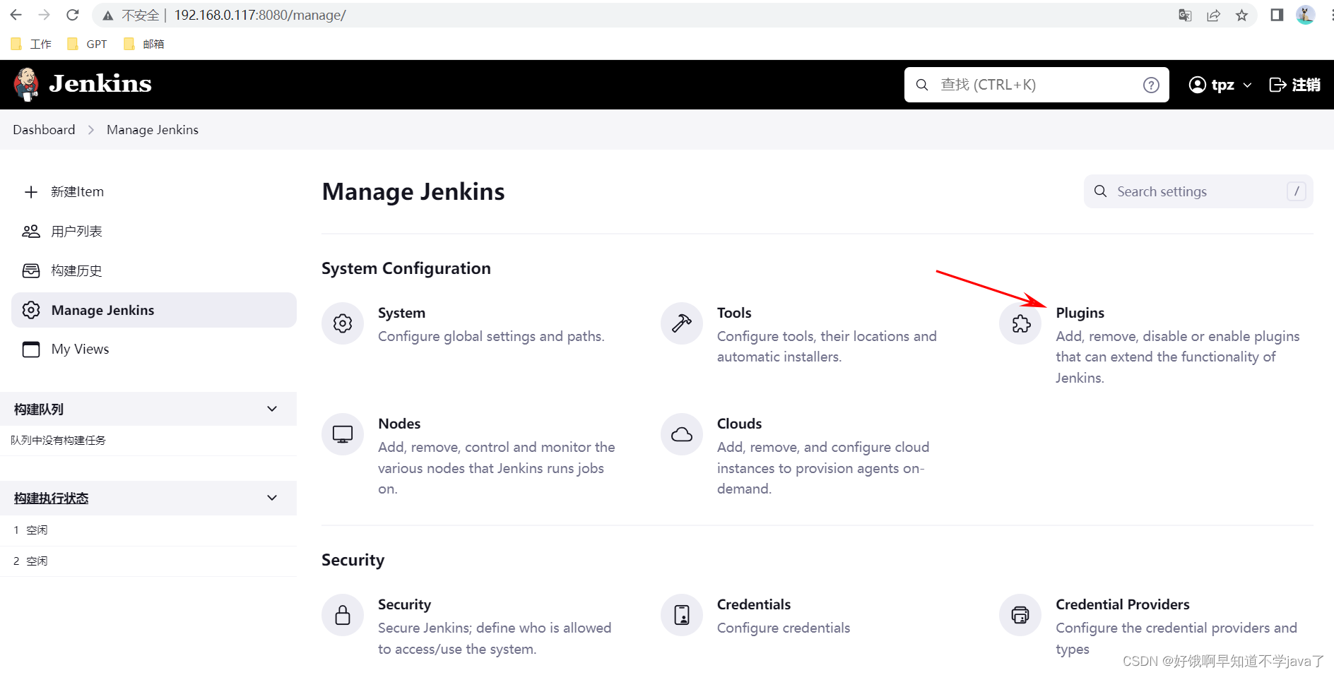Click the browser address bar URL
The image size is (1334, 675).
pos(260,16)
